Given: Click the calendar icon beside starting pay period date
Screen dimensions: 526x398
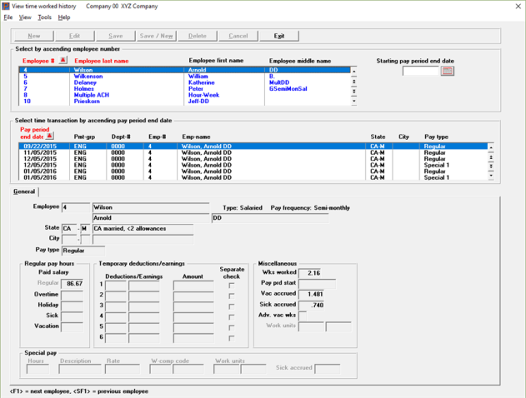Looking at the screenshot, I should [x=448, y=72].
